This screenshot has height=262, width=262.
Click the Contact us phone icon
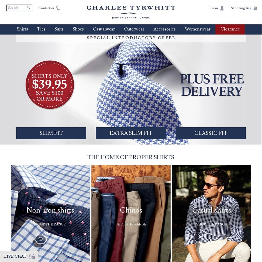click(x=58, y=8)
